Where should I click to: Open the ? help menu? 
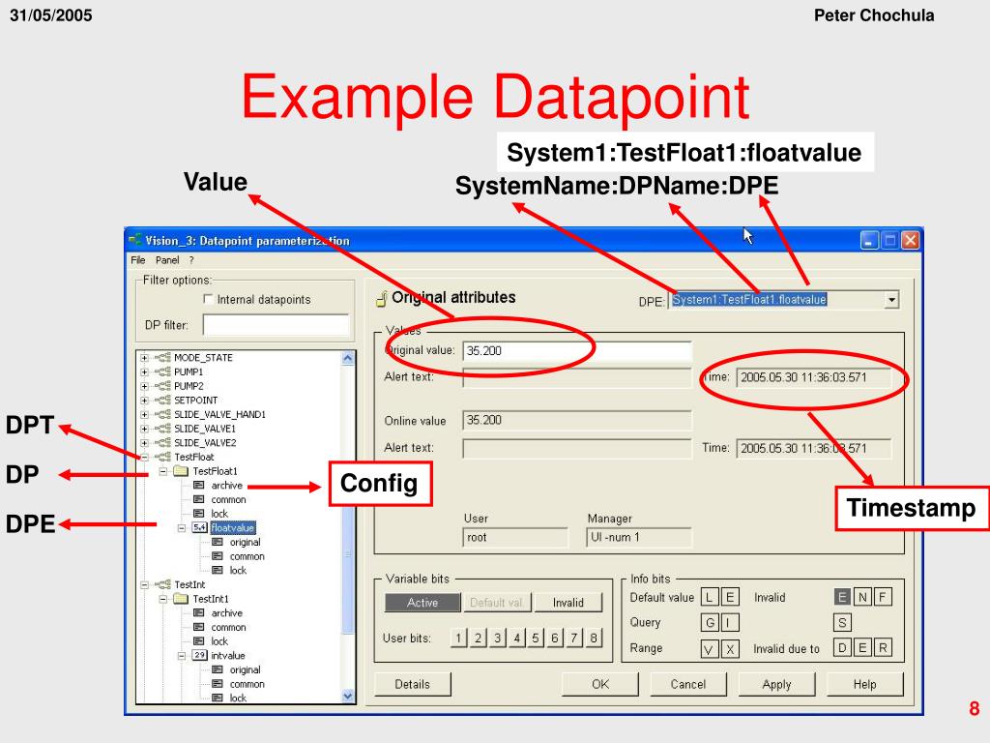point(191,260)
